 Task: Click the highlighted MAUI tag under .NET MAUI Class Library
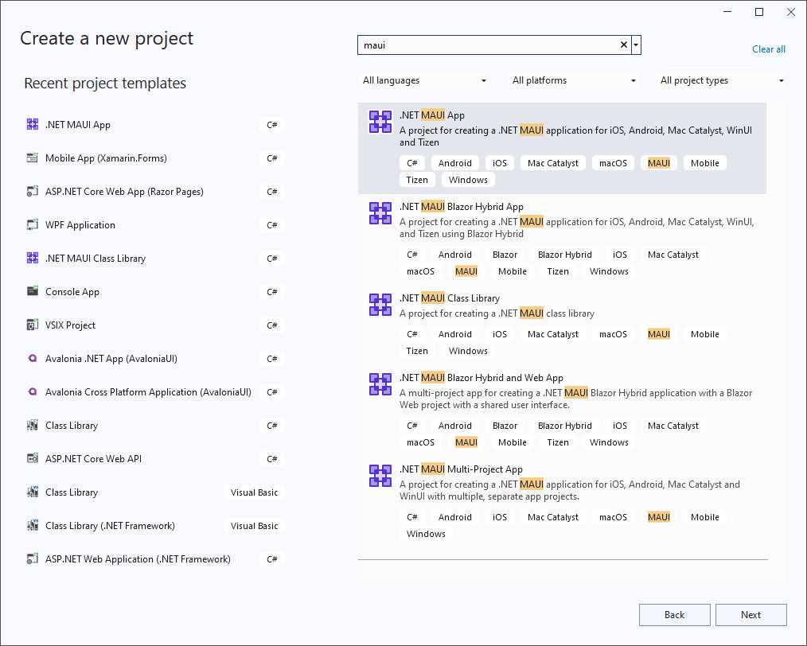pos(659,334)
